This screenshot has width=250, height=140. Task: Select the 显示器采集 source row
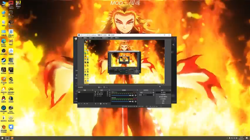coord(102,94)
